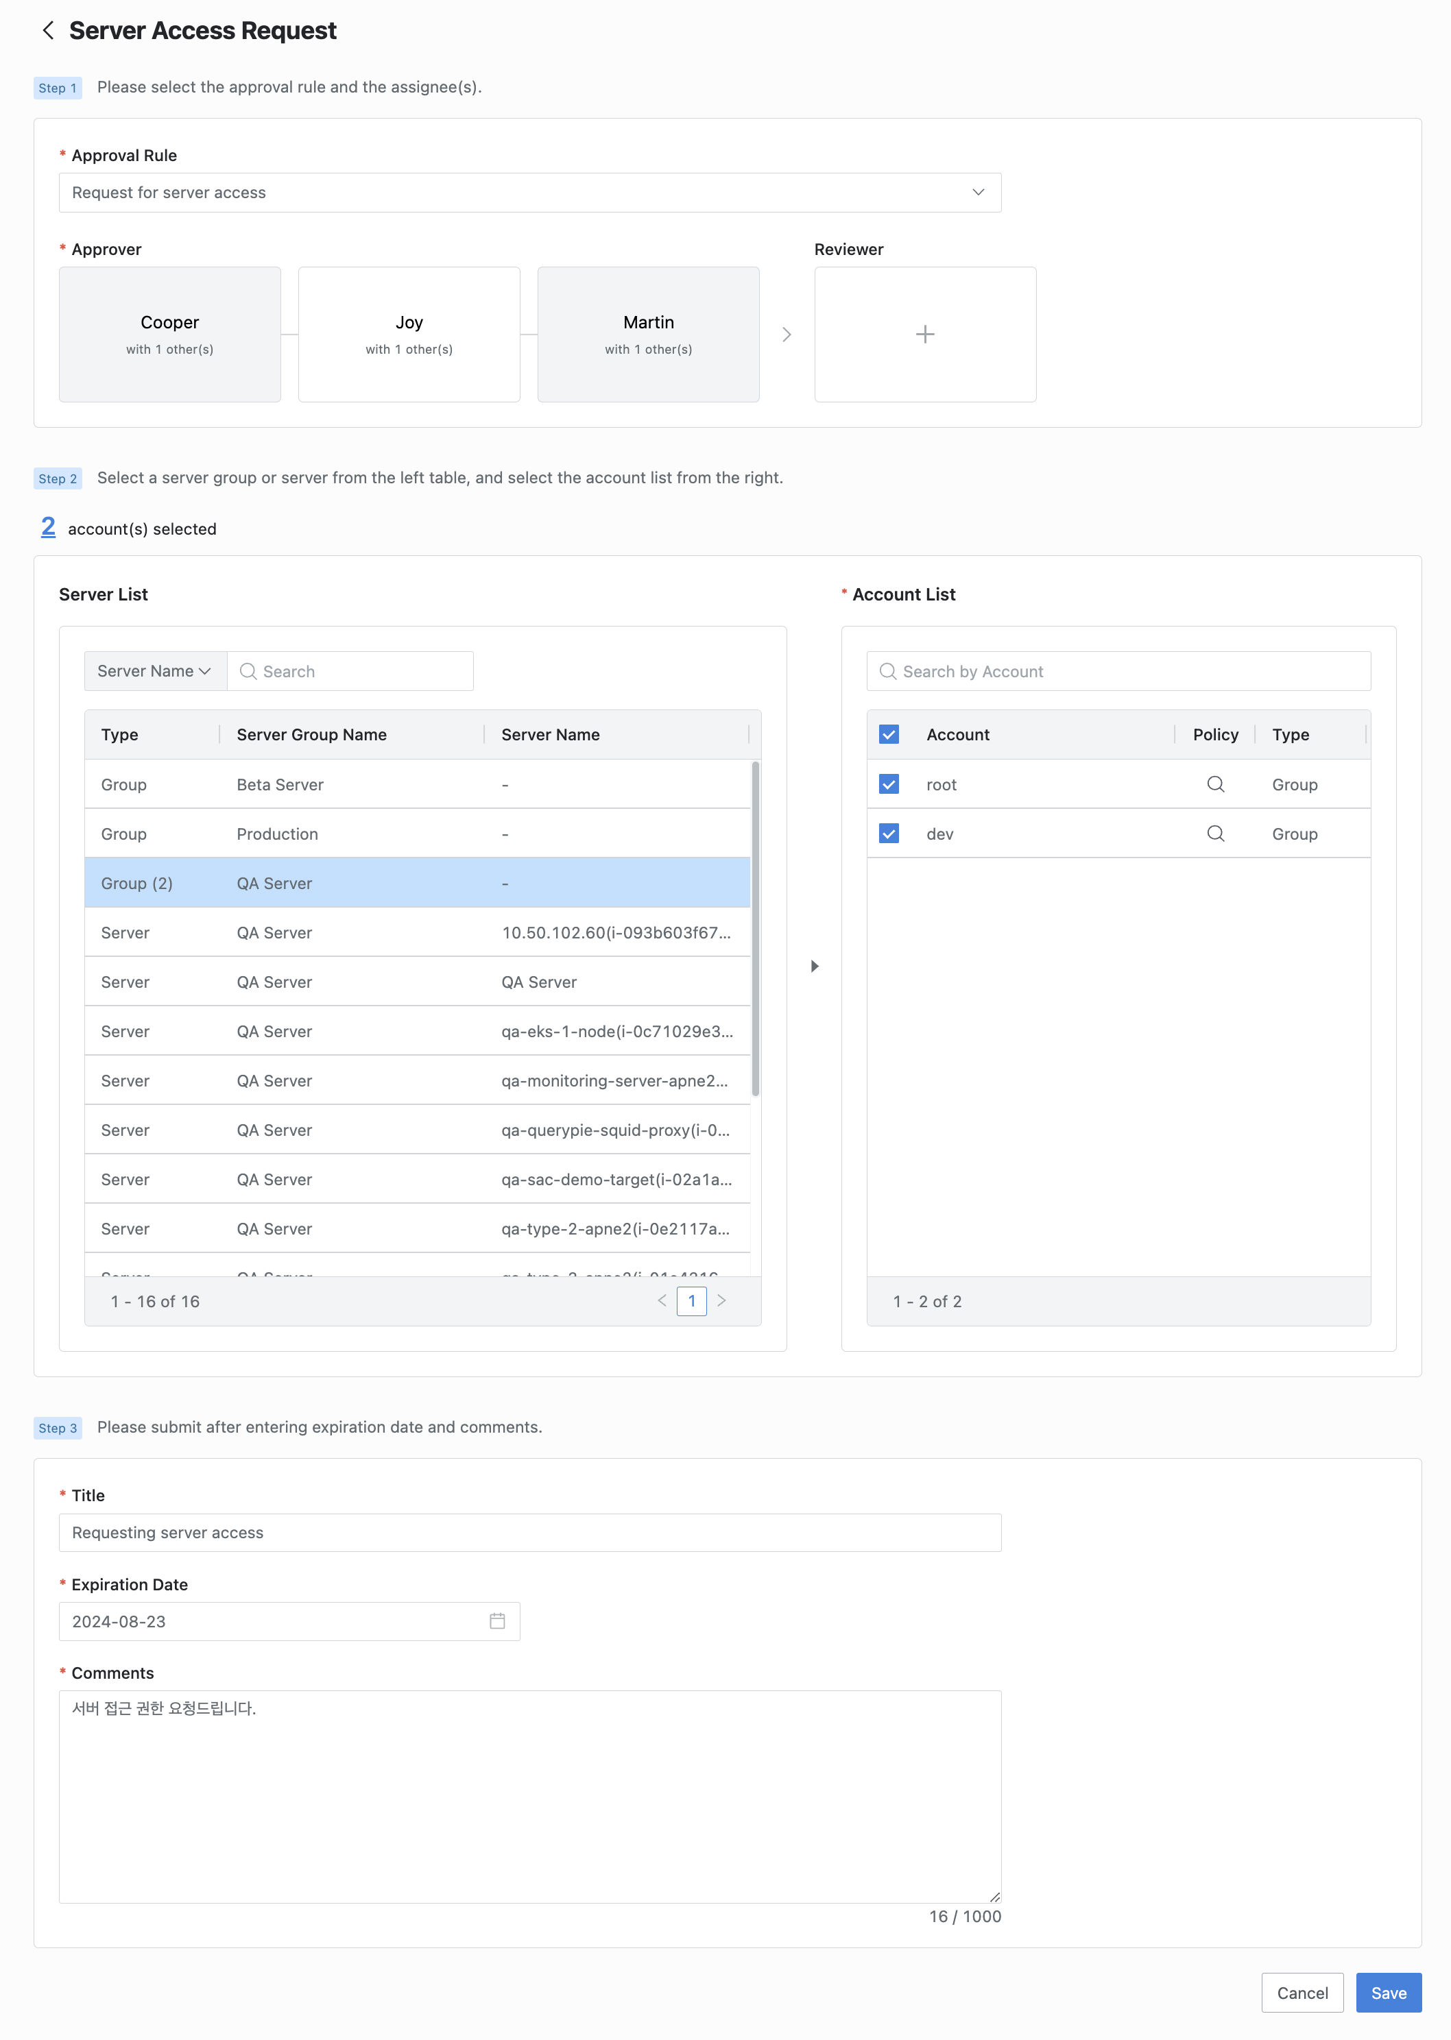1451x2040 pixels.
Task: Click the Step 3 badge
Action: click(58, 1427)
